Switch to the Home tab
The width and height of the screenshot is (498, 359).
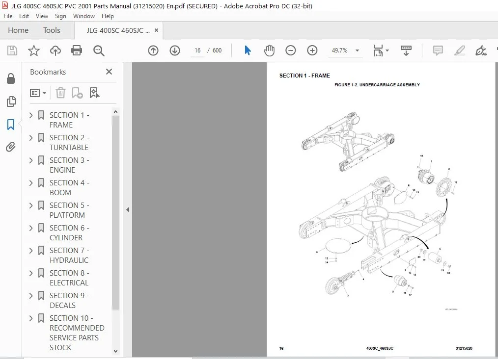click(18, 30)
